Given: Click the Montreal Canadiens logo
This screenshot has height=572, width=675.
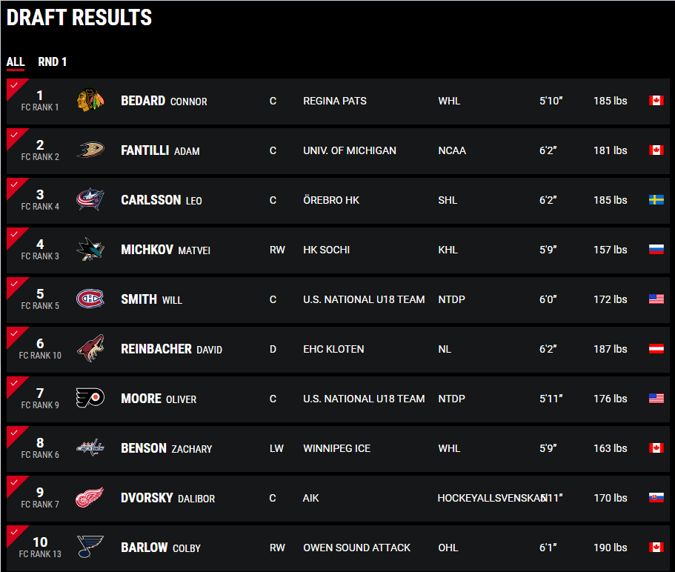Looking at the screenshot, I should [x=90, y=299].
